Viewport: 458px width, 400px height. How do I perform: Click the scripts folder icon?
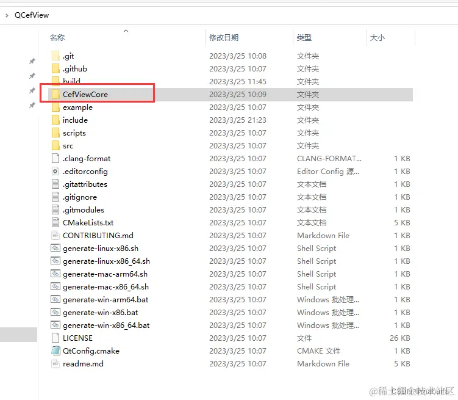(x=55, y=133)
